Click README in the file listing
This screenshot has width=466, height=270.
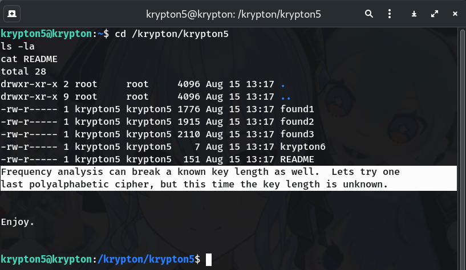click(x=297, y=159)
